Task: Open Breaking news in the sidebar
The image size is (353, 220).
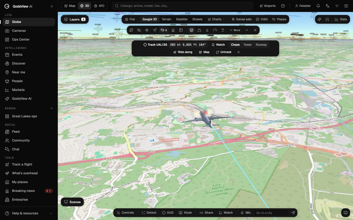Action: [29, 191]
